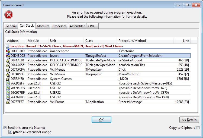The image size is (203, 138).
Task: Click the Vcl.Forms unit cell
Action: pyautogui.click(x=57, y=102)
